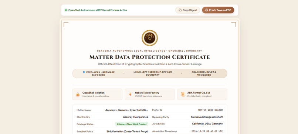Screen dimensions: 298x134
Task: Click the 'Client Entity' field label
Action: [x=83, y=117]
